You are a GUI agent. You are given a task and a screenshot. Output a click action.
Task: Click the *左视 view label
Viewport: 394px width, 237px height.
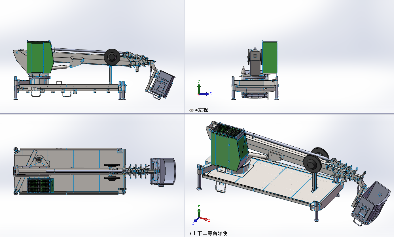[x=202, y=110]
